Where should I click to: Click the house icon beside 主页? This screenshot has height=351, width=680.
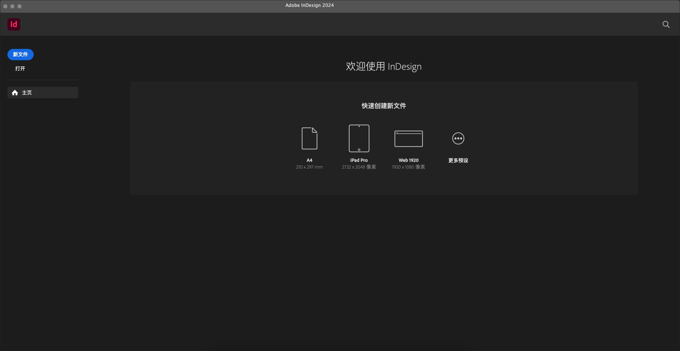15,93
